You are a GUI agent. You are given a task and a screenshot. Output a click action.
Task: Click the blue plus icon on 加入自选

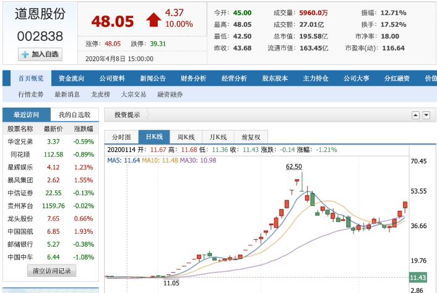point(25,54)
